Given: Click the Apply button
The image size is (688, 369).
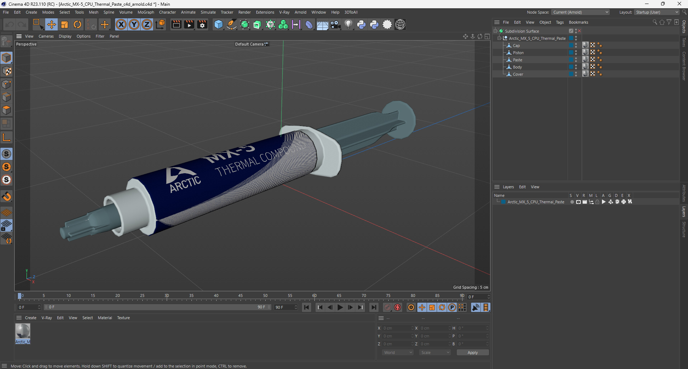Looking at the screenshot, I should click(473, 353).
